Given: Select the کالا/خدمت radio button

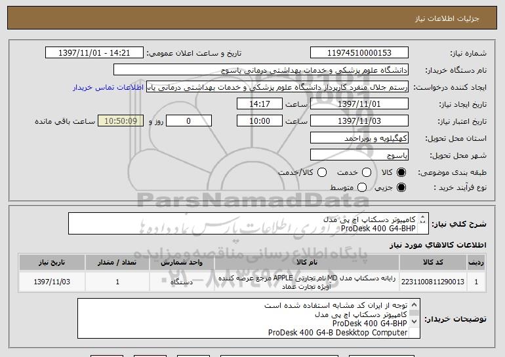Looking at the screenshot, I should click(322, 172).
